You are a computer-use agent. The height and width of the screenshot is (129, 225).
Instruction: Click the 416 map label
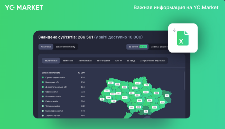[146, 85]
